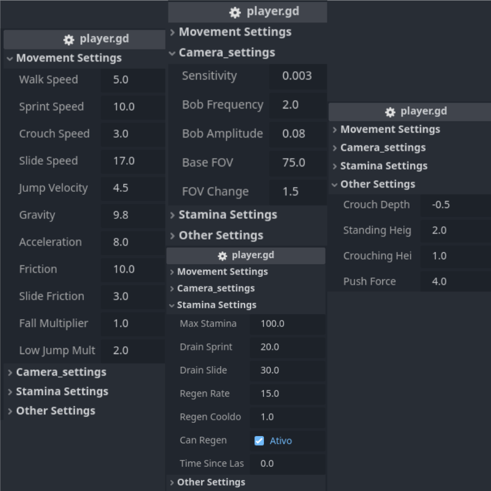Select the Sensitivity 0.003 value field
The width and height of the screenshot is (491, 491).
coord(297,76)
